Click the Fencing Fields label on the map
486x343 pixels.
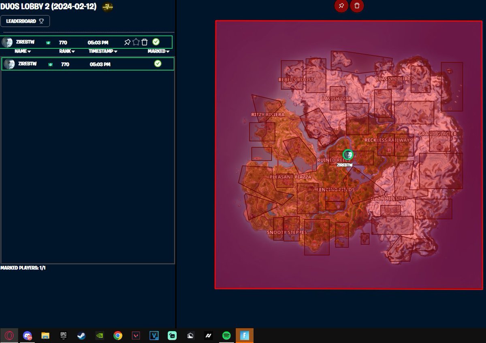pyautogui.click(x=335, y=190)
